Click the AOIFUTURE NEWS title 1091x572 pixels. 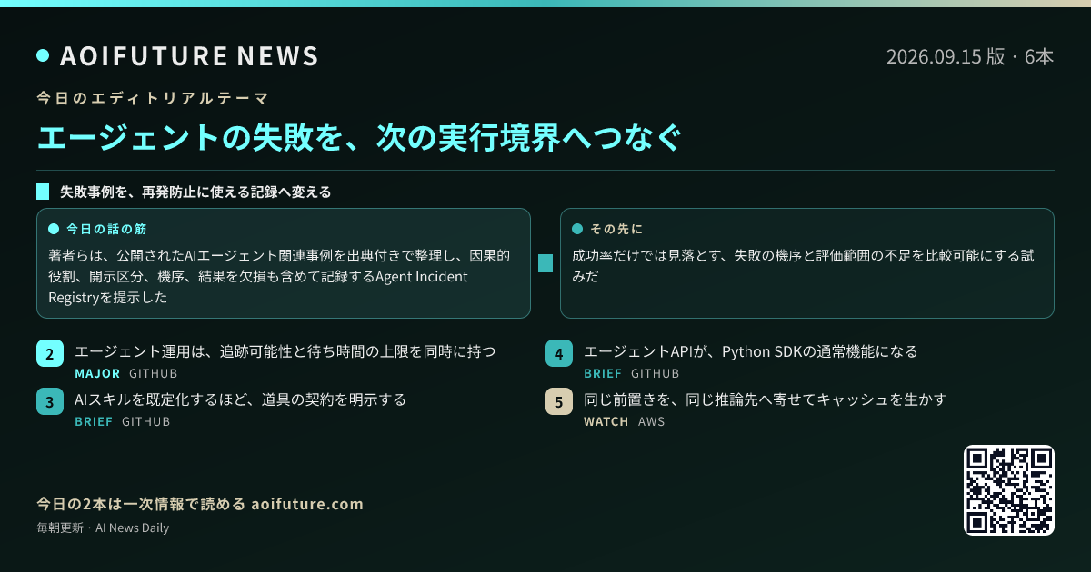point(189,56)
